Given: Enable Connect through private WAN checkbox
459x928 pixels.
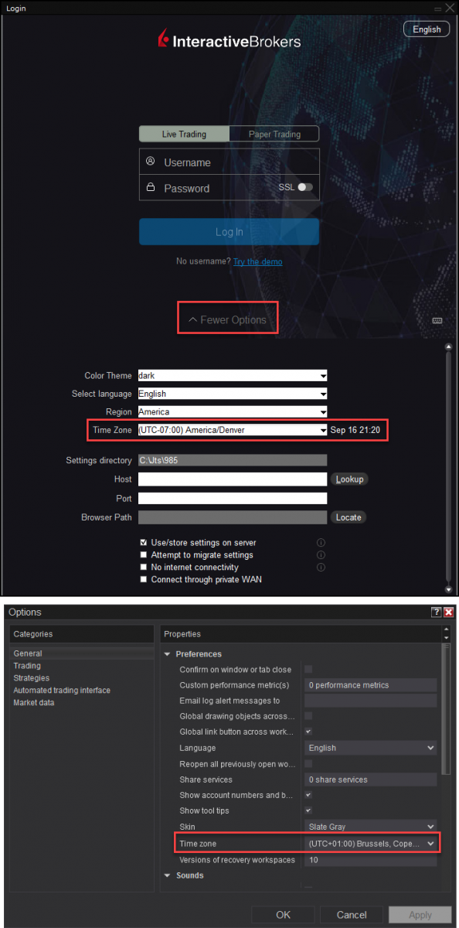Looking at the screenshot, I should click(x=144, y=579).
